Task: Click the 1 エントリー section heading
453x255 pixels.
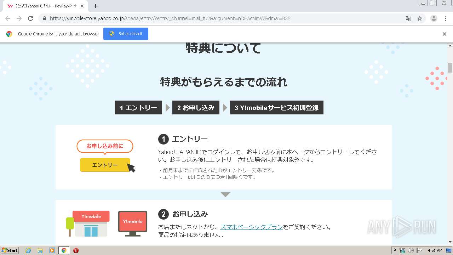Action: tap(183, 139)
